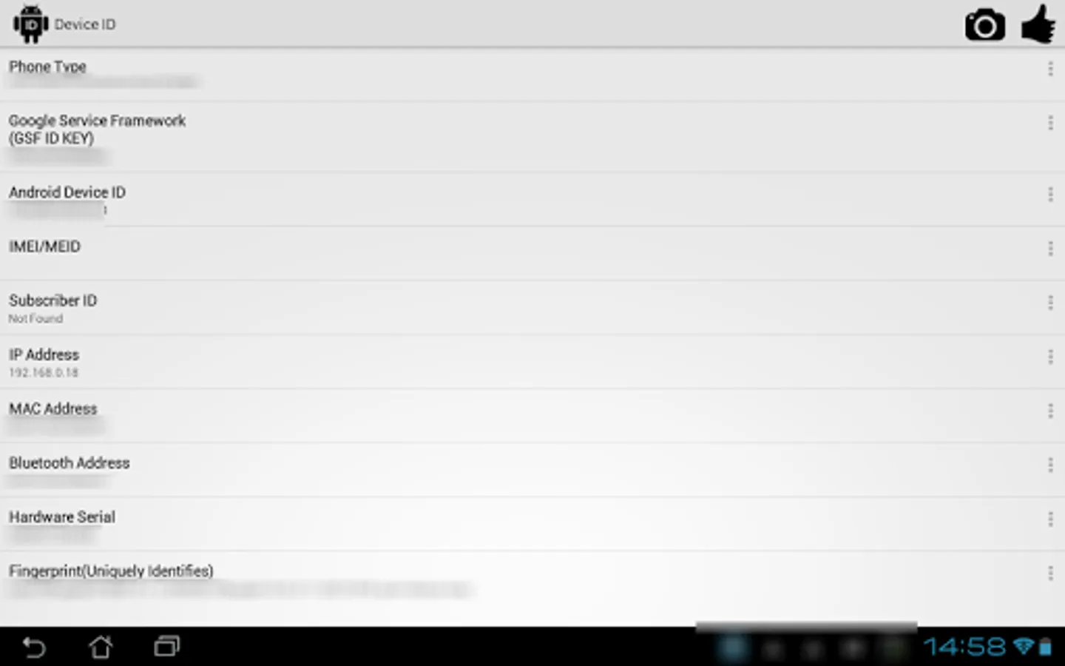1065x666 pixels.
Task: Open overflow menu for Google Service Framework
Action: (1050, 123)
